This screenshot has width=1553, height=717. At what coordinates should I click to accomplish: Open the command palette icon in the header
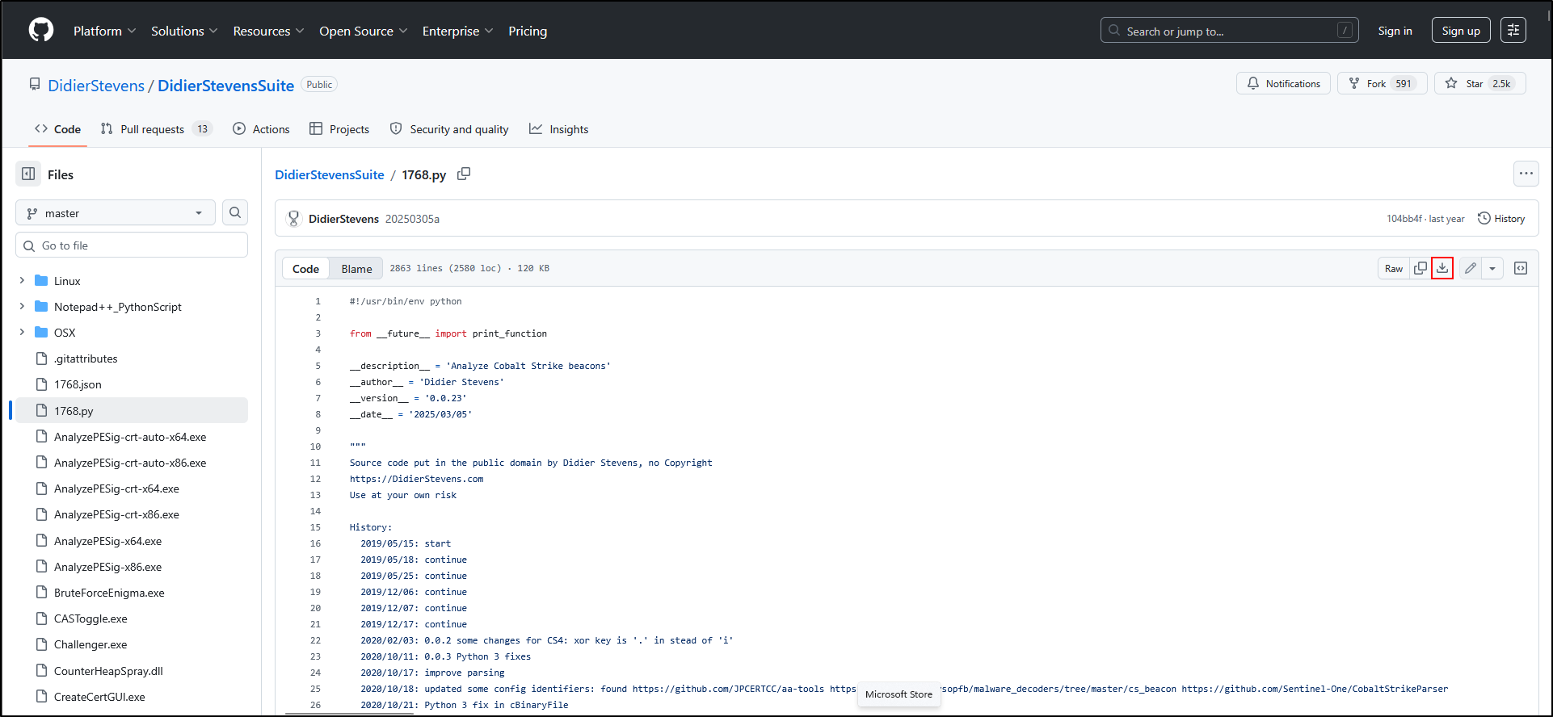pos(1513,31)
